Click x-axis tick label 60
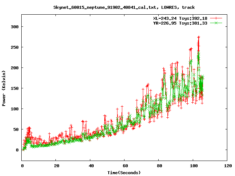 point(125,166)
